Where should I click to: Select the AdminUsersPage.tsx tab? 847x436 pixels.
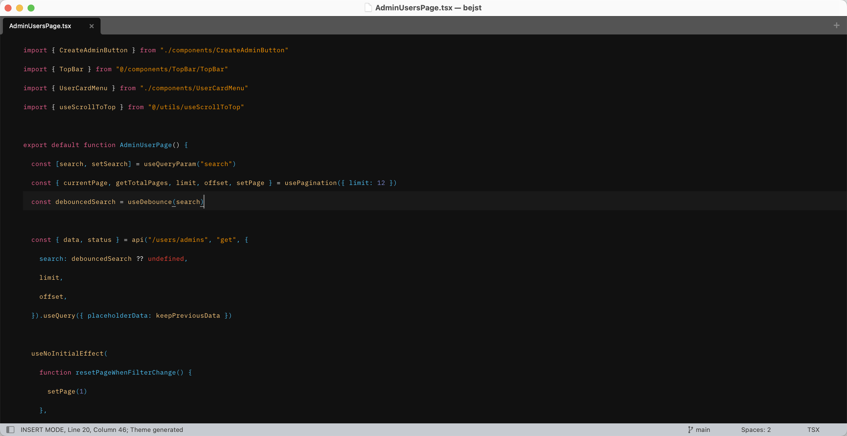40,26
